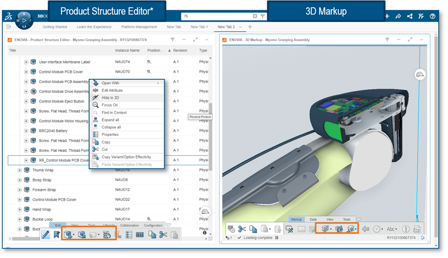Open the Configuration tab in Product Structure toolbar
This screenshot has width=448, height=258.
click(x=153, y=225)
